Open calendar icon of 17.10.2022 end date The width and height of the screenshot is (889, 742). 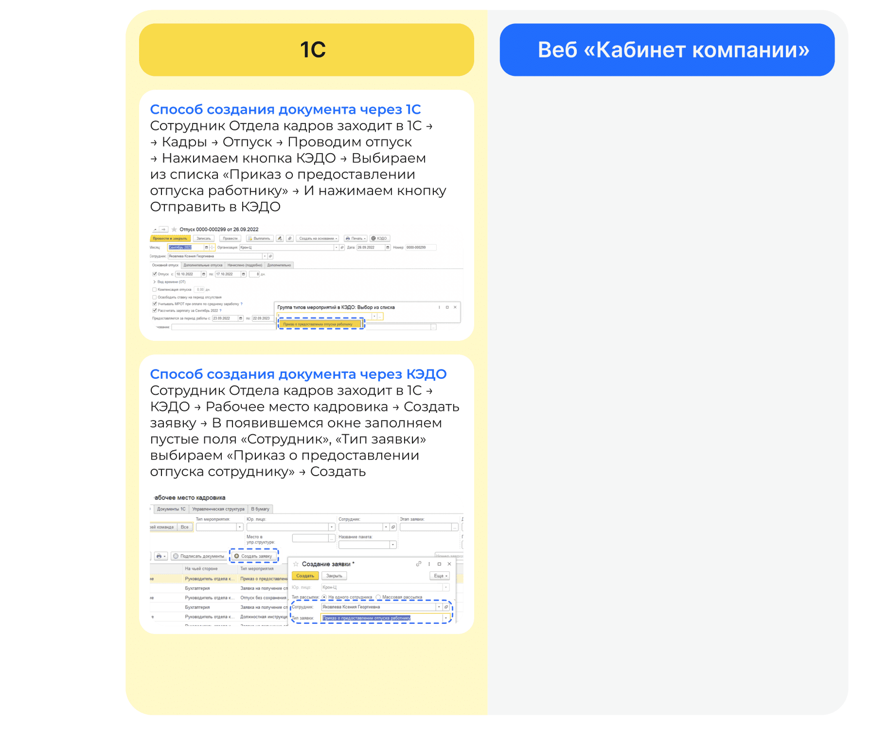pyautogui.click(x=244, y=274)
